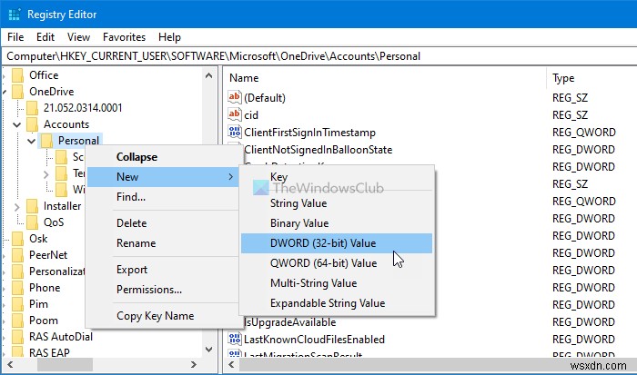Select the IsUpgradeAvailable value
This screenshot has width=637, height=375.
click(290, 322)
